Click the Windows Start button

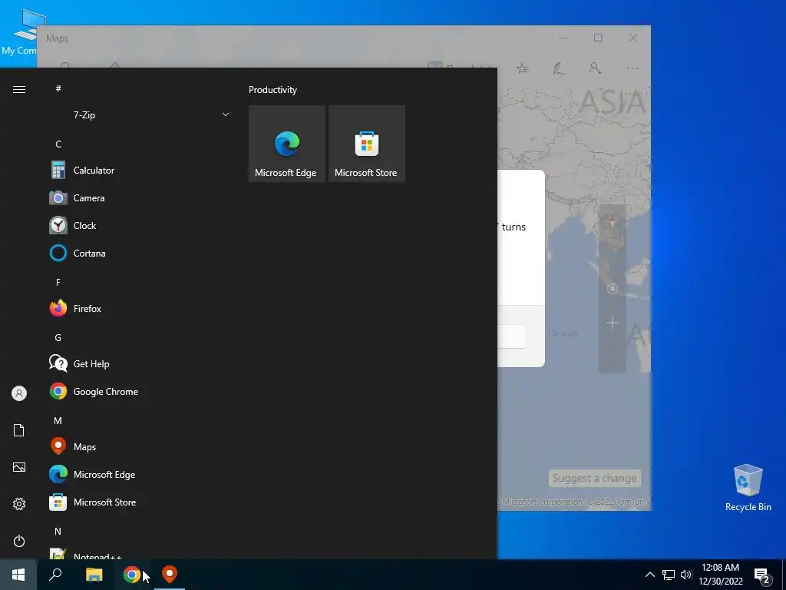click(x=18, y=575)
